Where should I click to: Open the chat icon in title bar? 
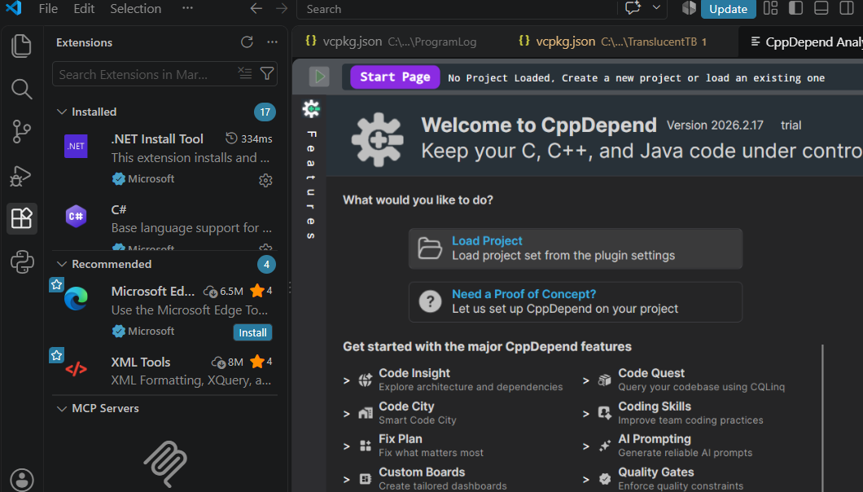(633, 8)
